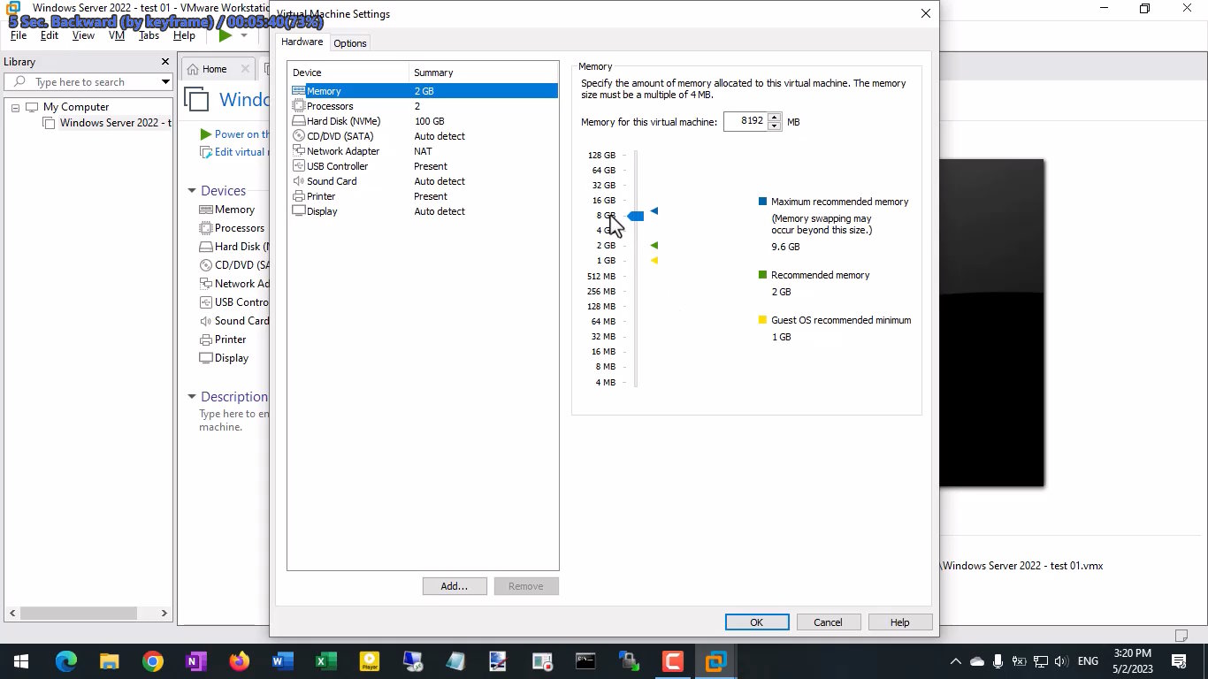This screenshot has width=1208, height=679.
Task: Click blue maximum recommended memory marker
Action: click(654, 211)
